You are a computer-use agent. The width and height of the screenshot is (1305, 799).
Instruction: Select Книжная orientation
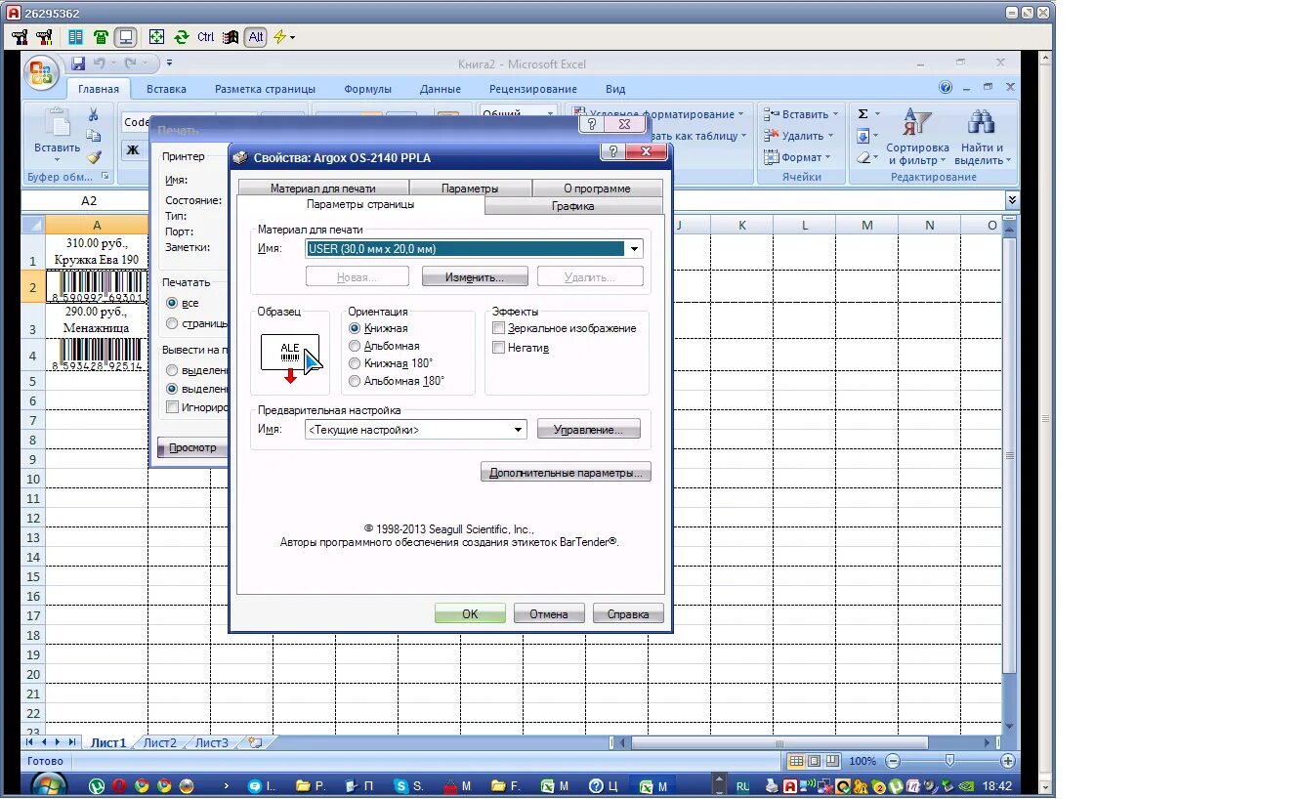coord(355,328)
